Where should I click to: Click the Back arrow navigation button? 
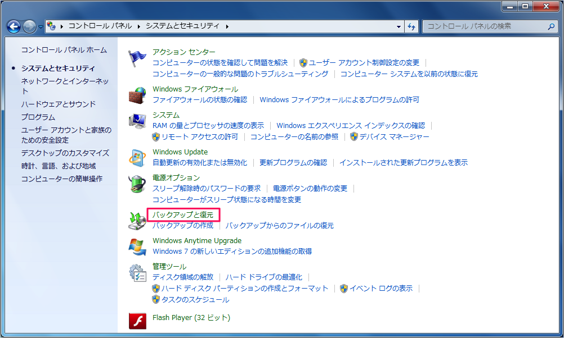(14, 26)
